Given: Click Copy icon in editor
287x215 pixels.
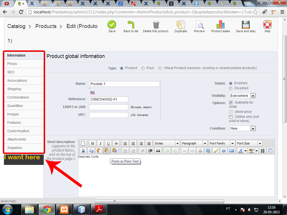Looking at the screenshot, I should (x=91, y=151).
